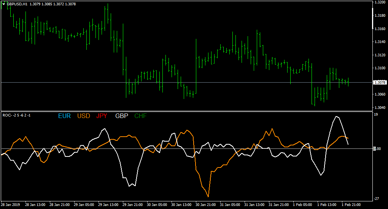This screenshot has height=209, width=388.
Task: Click the 1.3040 price scale label
Action: [x=380, y=107]
